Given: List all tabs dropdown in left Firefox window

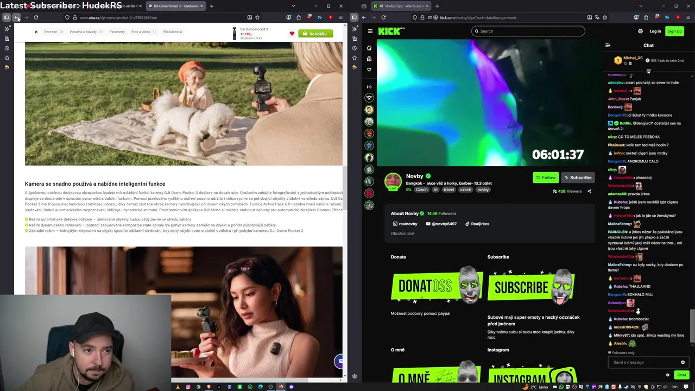Looking at the screenshot, I should pos(294,6).
